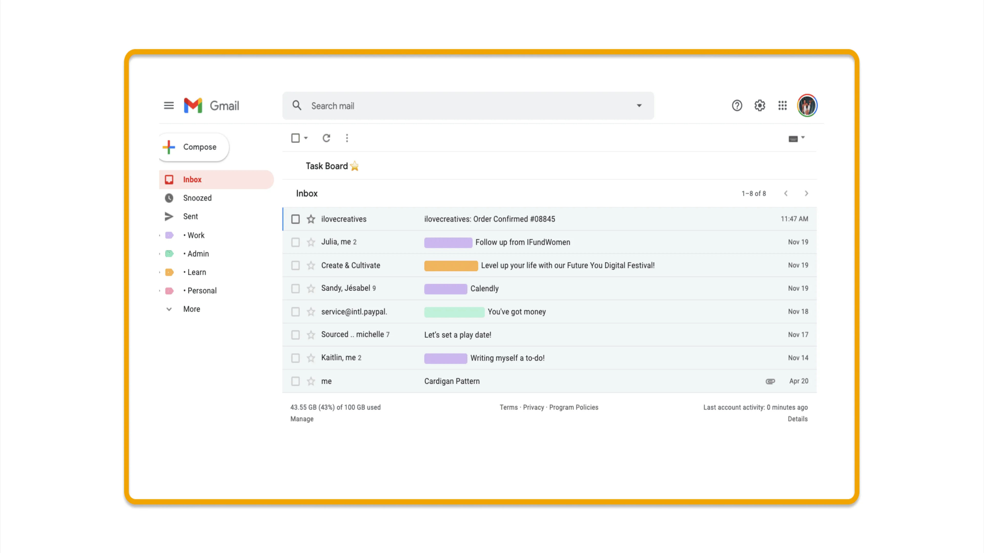984x553 pixels.
Task: Expand the select-all checkbox dropdown arrow
Action: click(x=306, y=138)
